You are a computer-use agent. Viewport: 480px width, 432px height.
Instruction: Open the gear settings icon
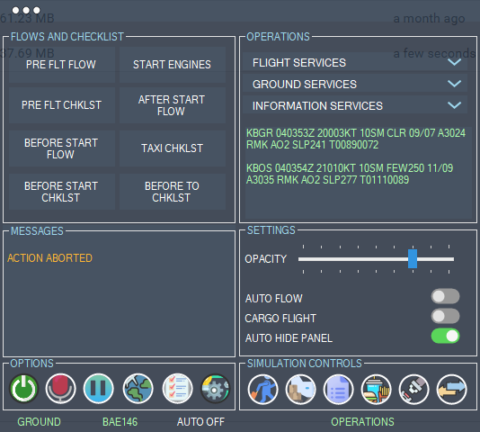point(215,389)
